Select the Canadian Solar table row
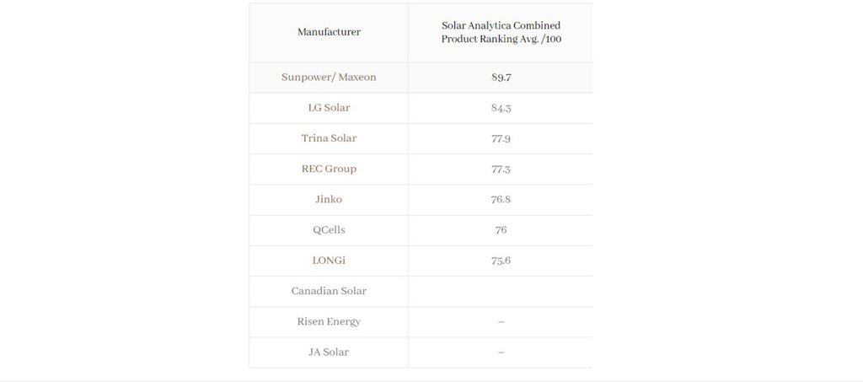 [421, 291]
